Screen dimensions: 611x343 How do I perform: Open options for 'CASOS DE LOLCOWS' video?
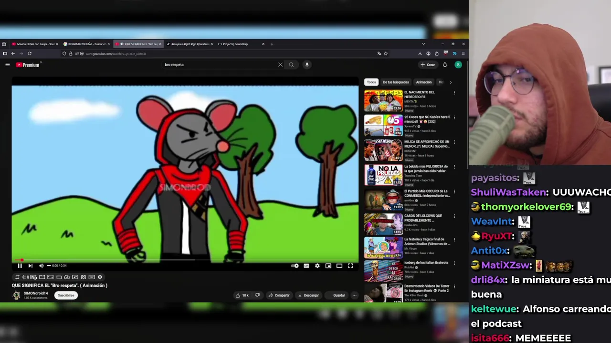click(454, 216)
